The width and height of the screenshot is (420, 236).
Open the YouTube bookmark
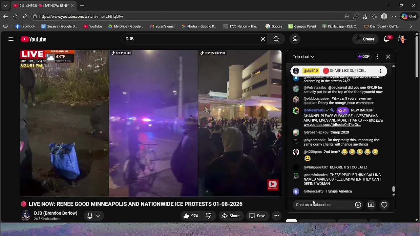pyautogui.click(x=93, y=26)
